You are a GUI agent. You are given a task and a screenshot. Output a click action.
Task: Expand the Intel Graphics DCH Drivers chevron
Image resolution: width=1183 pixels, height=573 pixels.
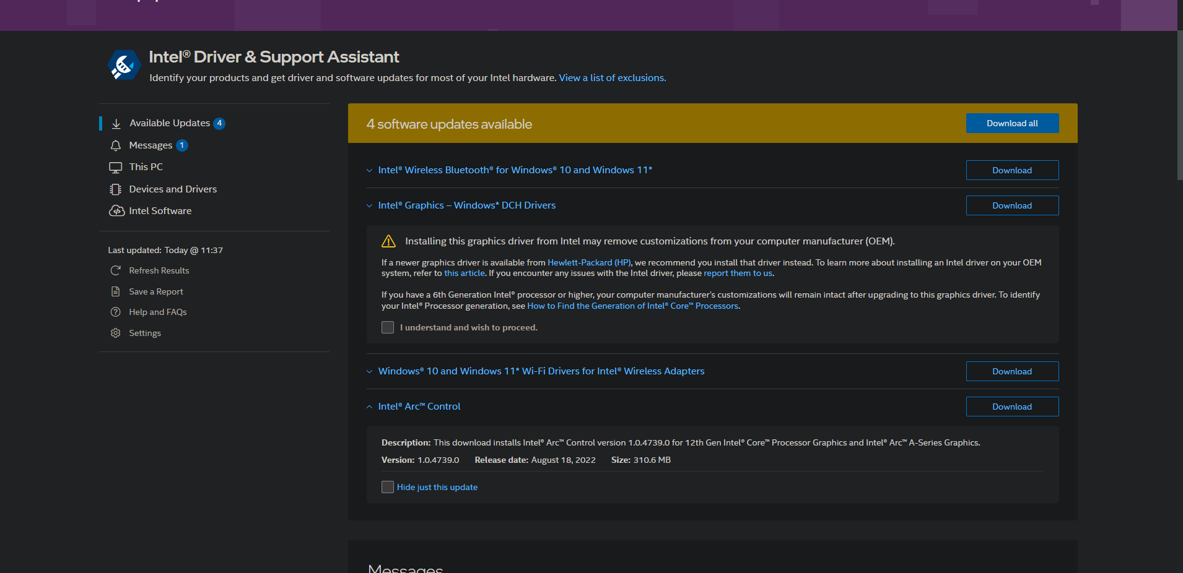point(370,206)
